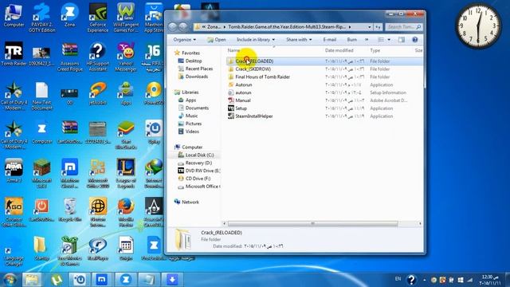Viewport: 510px width, 287px height.
Task: Click the Search Tomb Raider folder field
Action: click(404, 27)
